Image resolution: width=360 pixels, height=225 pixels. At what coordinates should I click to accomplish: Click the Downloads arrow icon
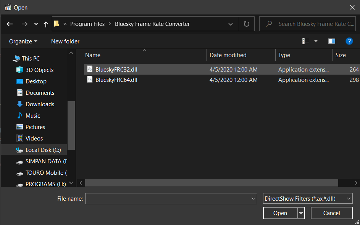(20, 104)
